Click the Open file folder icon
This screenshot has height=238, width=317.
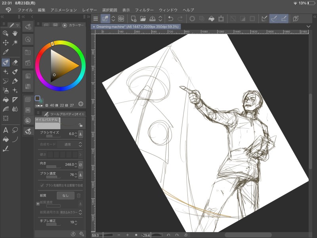click(143, 19)
